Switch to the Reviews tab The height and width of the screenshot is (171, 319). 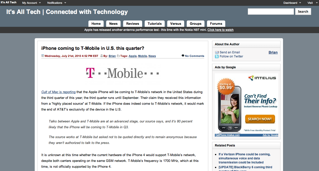(133, 24)
